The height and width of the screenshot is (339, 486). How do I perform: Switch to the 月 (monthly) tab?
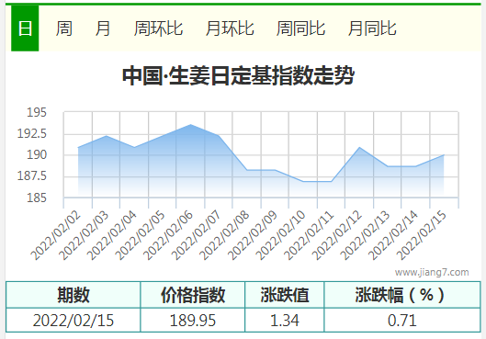[x=103, y=28]
